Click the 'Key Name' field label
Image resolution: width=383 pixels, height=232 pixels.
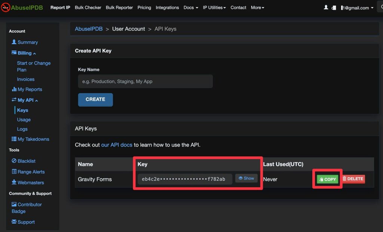88,69
